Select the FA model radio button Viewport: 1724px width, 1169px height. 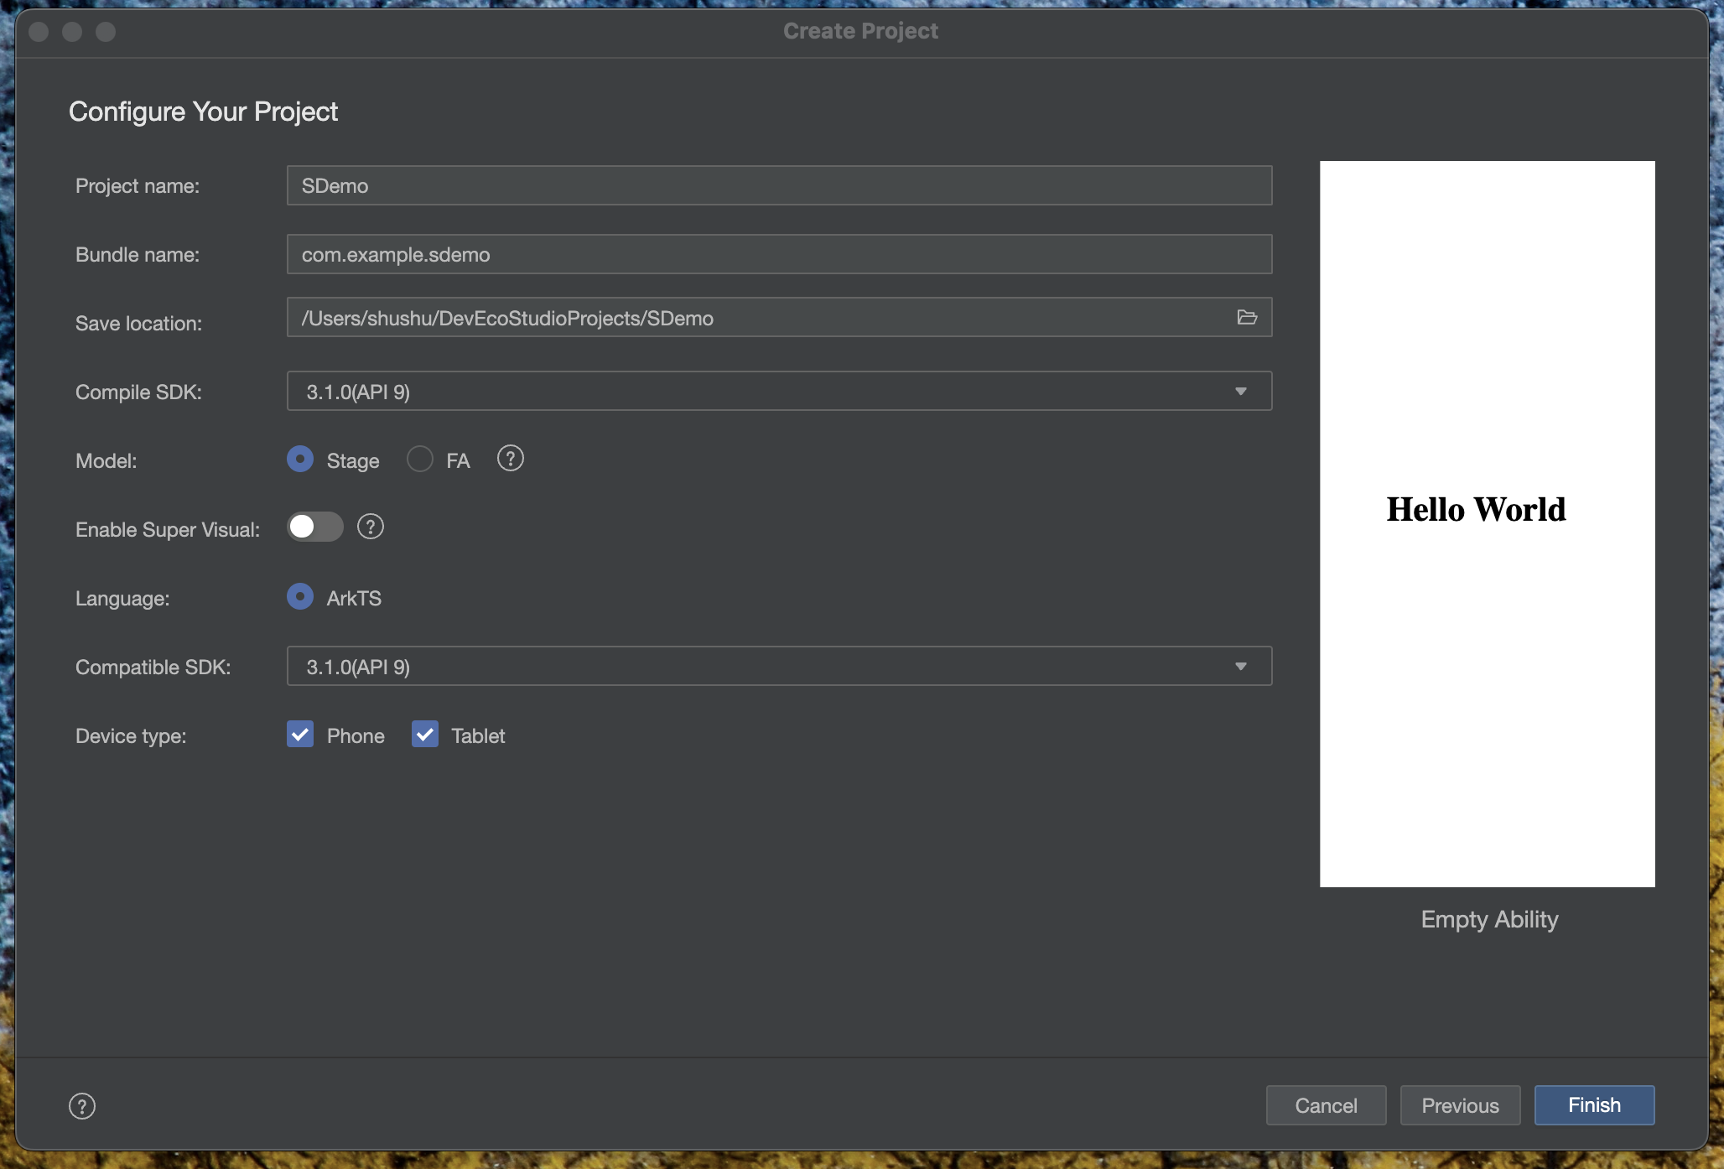(x=420, y=460)
